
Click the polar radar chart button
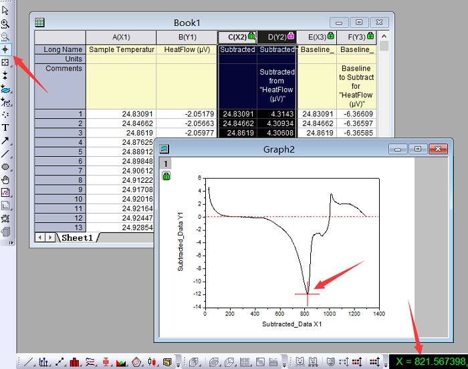pyautogui.click(x=136, y=362)
